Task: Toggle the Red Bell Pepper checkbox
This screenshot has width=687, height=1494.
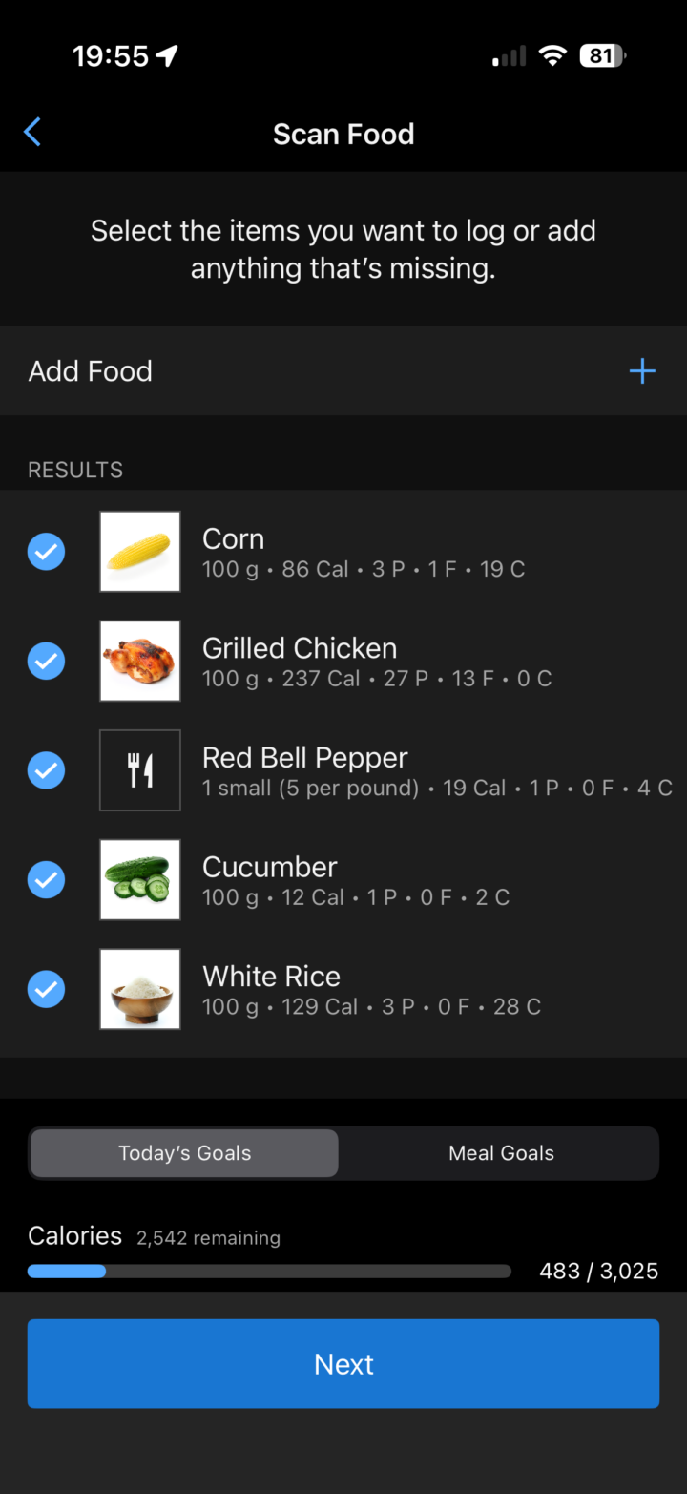Action: tap(46, 770)
